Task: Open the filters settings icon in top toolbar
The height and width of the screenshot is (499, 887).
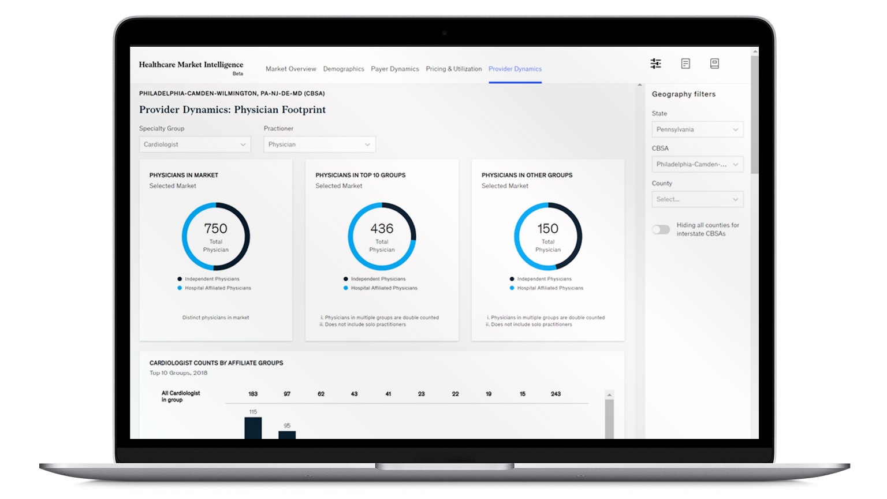Action: coord(655,64)
